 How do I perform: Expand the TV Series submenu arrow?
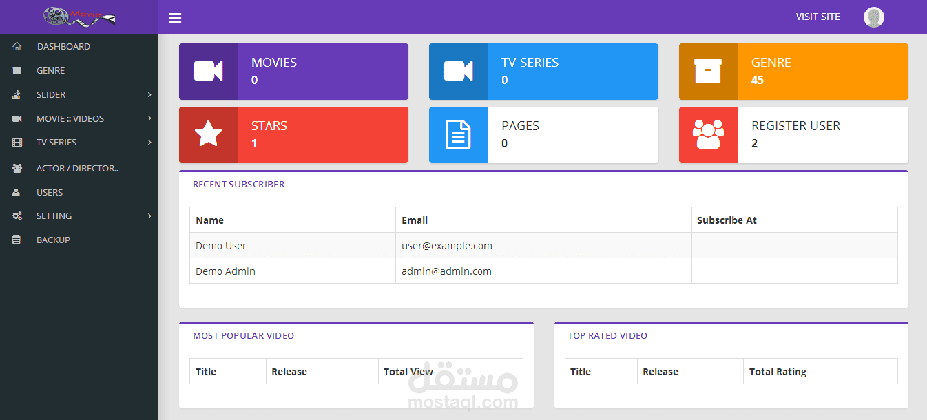149,142
